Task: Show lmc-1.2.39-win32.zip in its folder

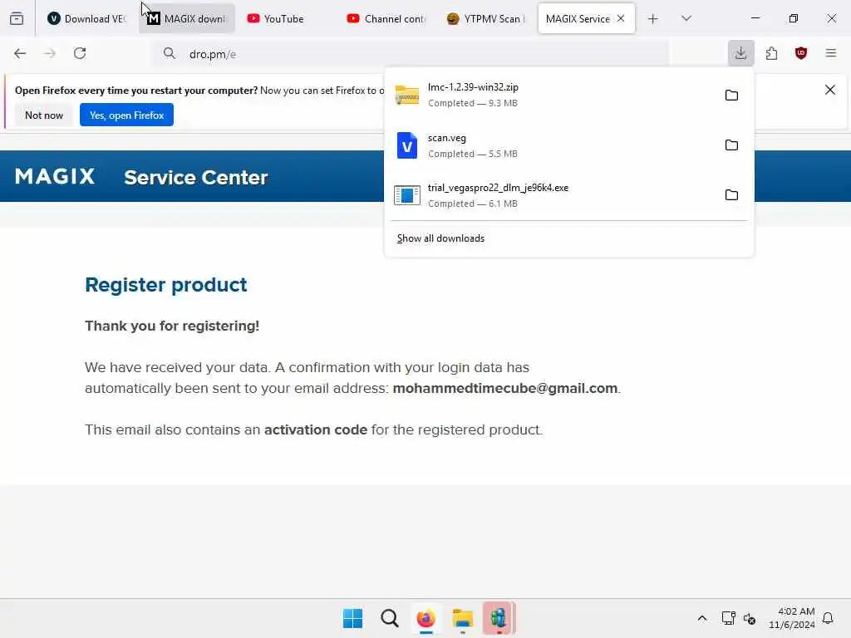Action: [731, 95]
